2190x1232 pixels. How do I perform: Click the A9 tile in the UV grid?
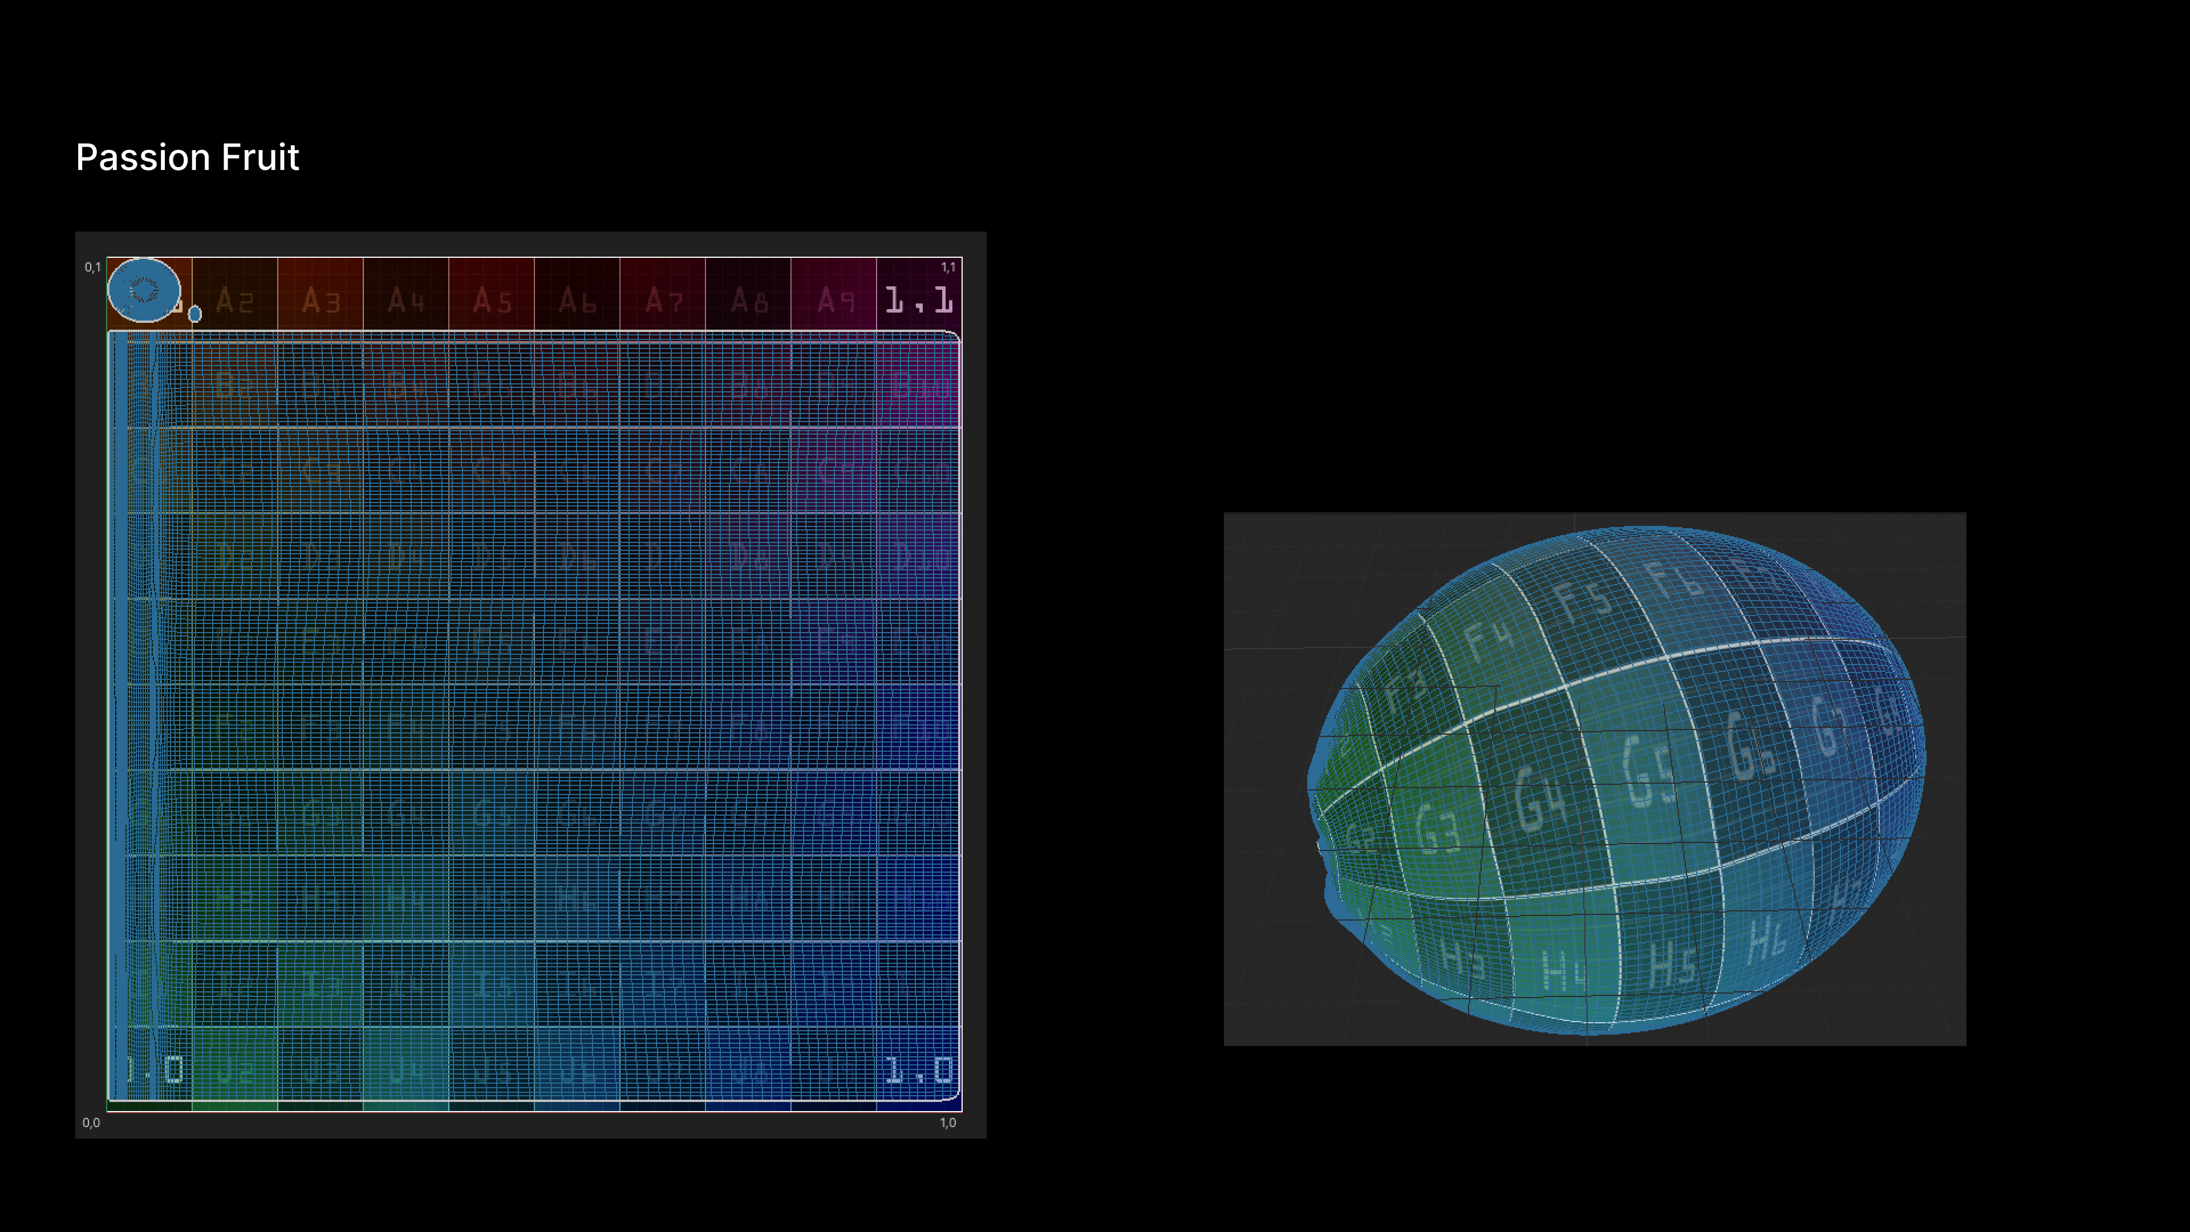point(834,299)
